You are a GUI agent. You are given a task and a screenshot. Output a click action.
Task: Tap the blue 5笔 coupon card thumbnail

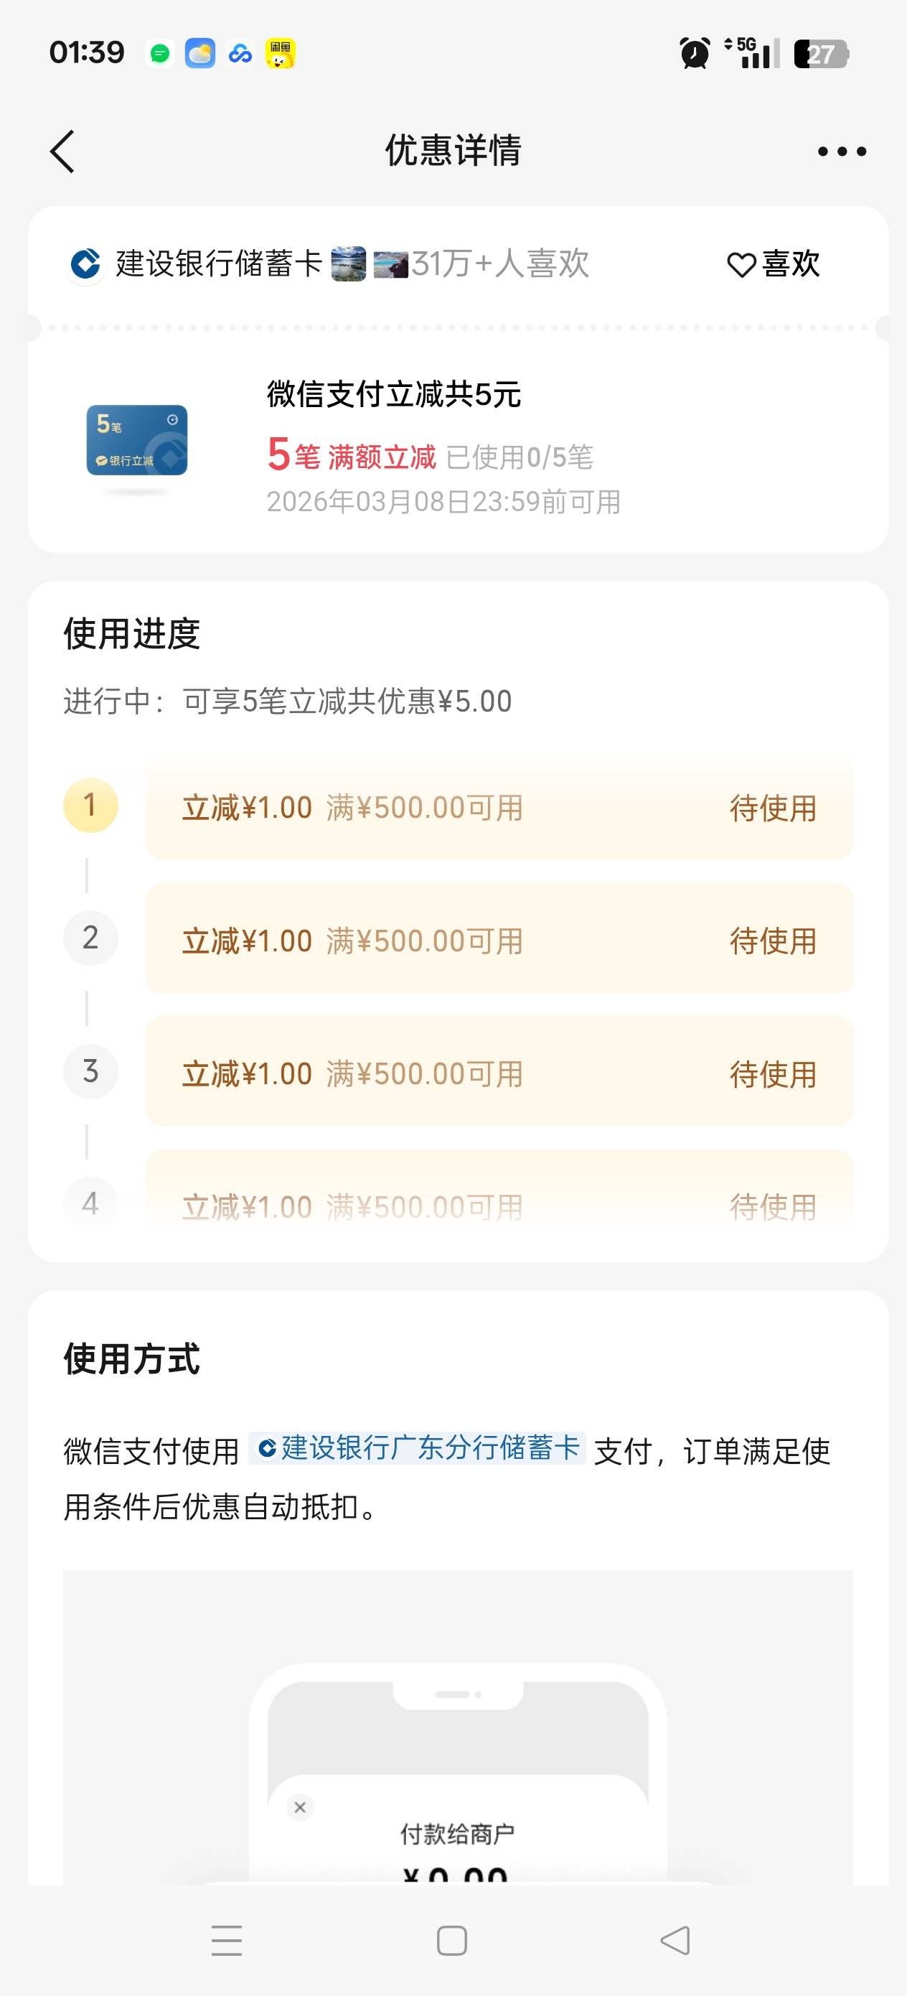coord(136,440)
